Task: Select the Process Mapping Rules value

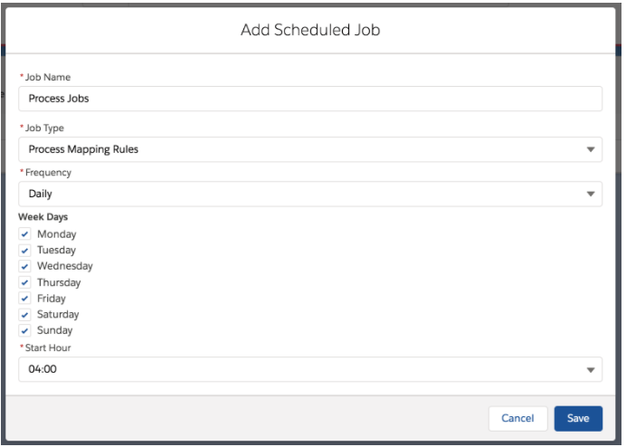Action: tap(84, 149)
